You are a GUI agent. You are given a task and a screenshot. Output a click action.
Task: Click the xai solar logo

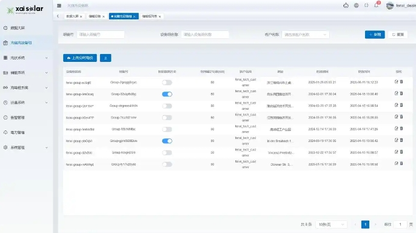tap(25, 10)
